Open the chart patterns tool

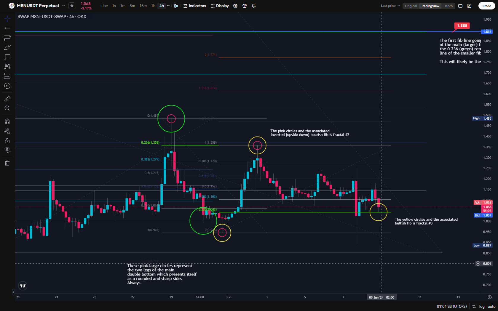tap(7, 66)
